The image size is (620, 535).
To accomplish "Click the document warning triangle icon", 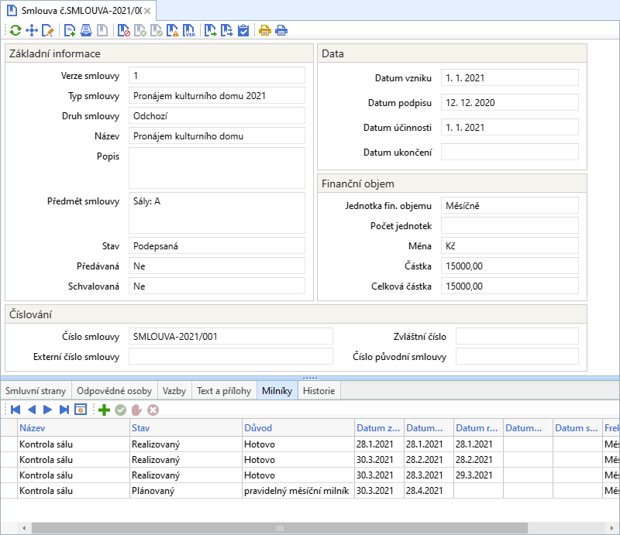I will [x=172, y=31].
